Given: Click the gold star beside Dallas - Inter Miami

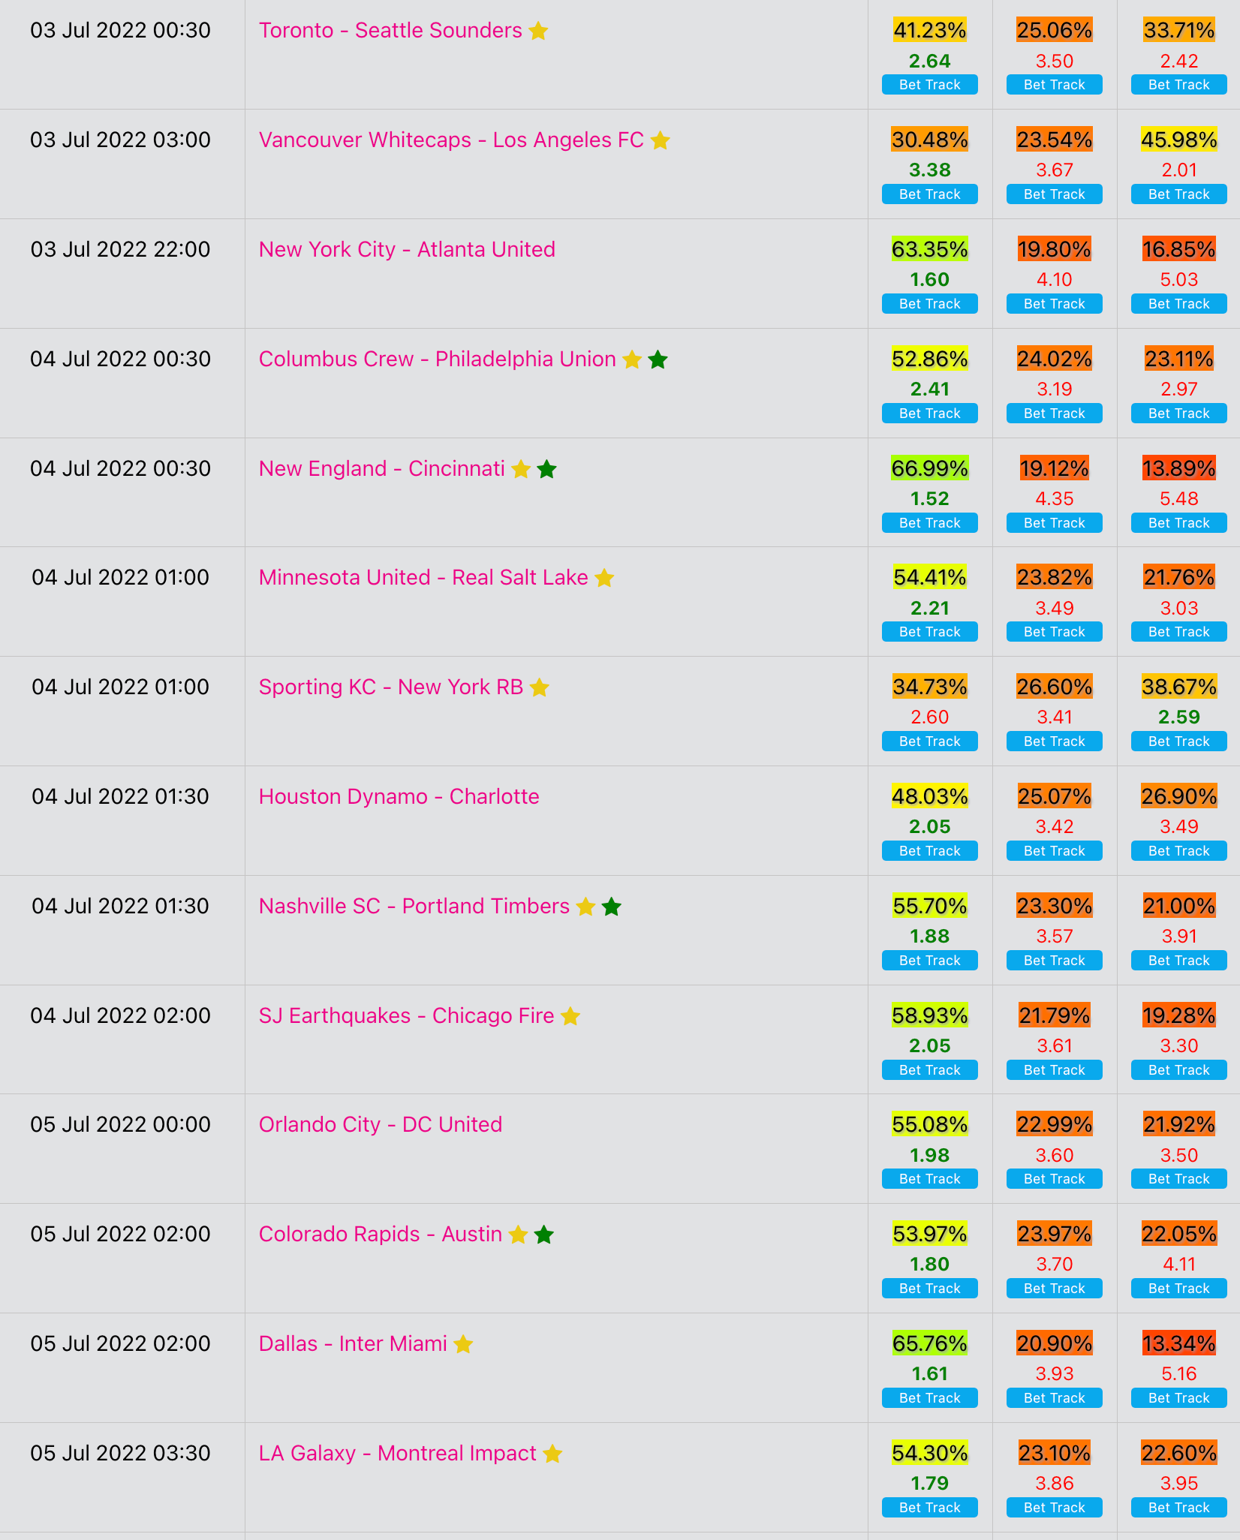Looking at the screenshot, I should point(463,1344).
